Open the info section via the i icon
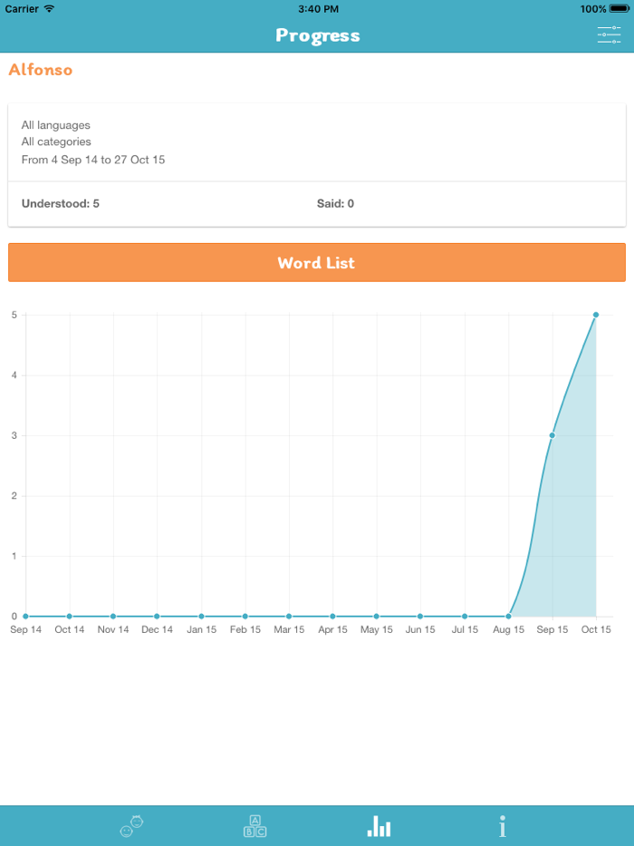 pyautogui.click(x=503, y=826)
